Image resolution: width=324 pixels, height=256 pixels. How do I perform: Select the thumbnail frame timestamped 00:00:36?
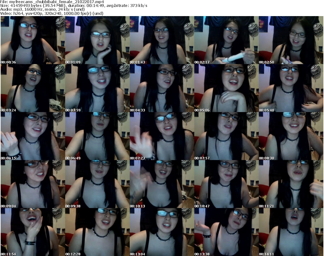click(x=33, y=40)
